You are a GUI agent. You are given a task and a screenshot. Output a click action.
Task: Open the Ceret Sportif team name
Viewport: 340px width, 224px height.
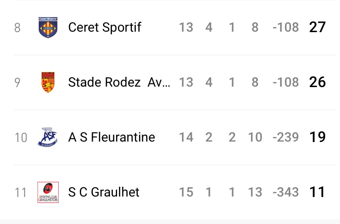click(104, 27)
